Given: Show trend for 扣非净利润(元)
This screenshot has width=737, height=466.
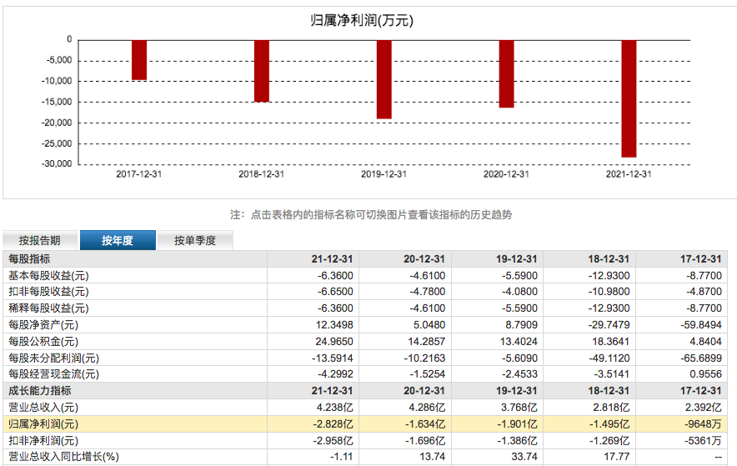Looking at the screenshot, I should click(x=43, y=441).
